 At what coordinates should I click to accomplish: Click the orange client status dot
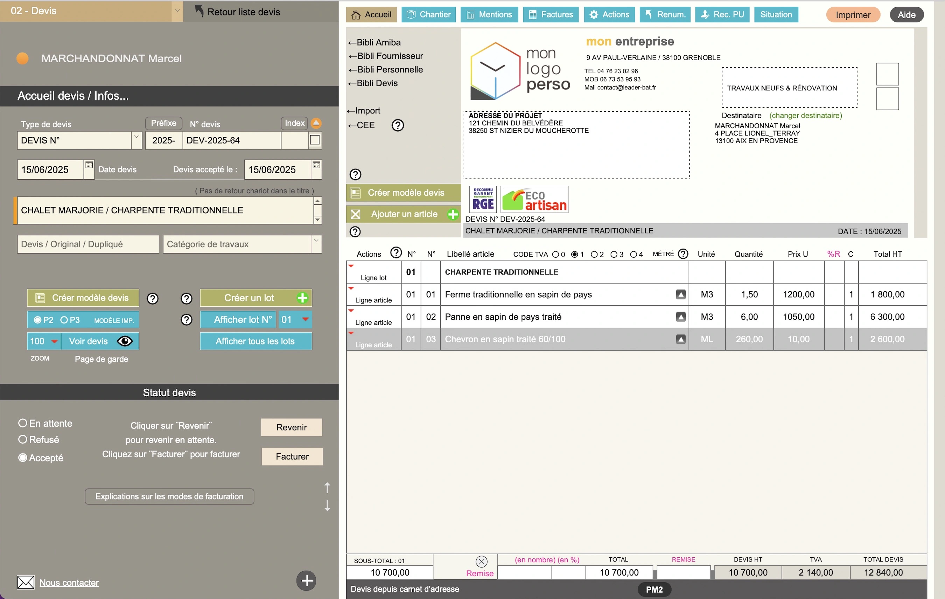point(23,58)
